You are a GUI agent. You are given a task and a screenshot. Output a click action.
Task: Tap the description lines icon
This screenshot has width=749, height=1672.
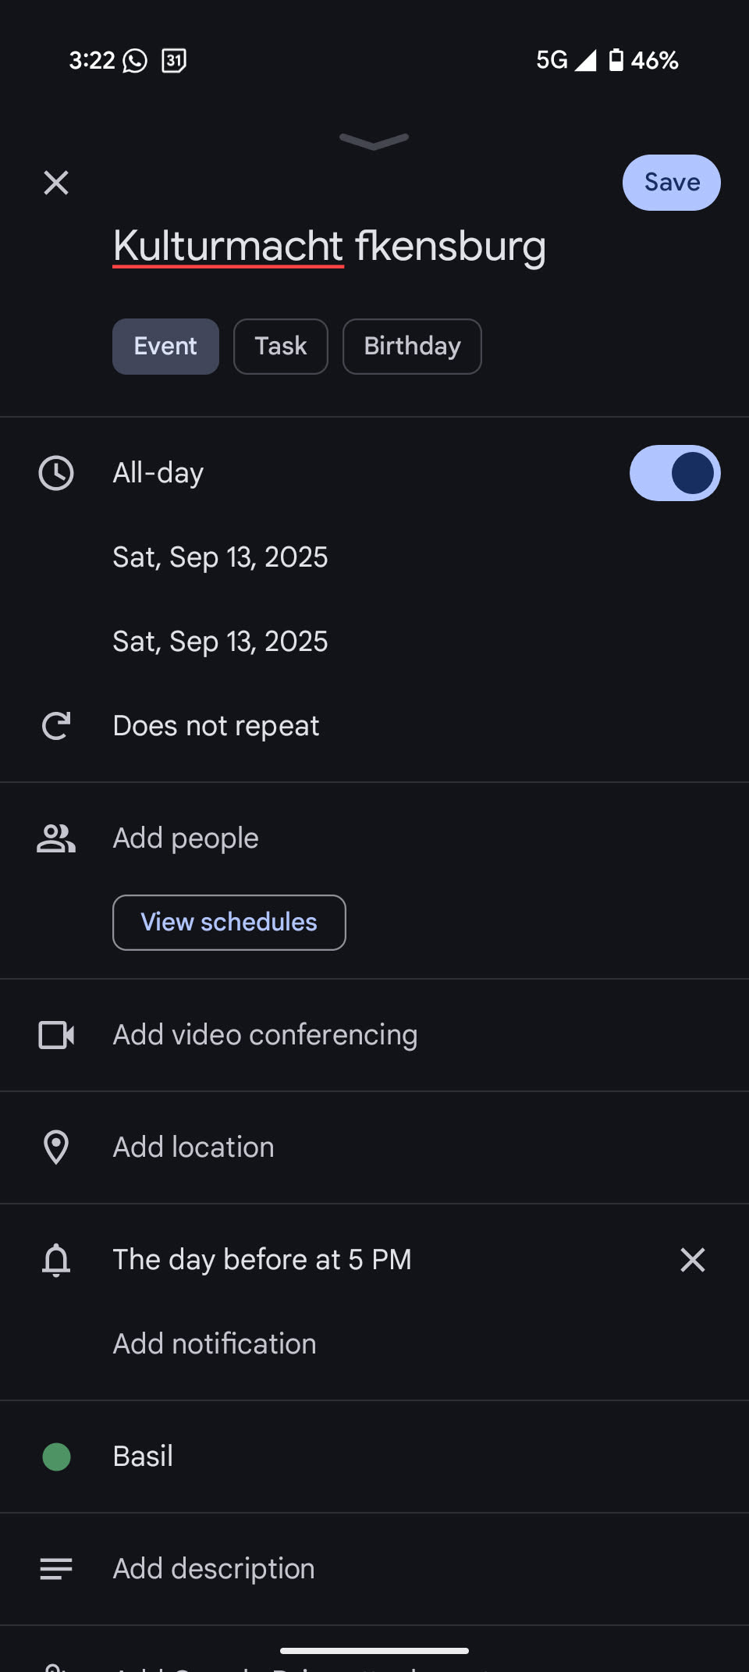tap(56, 1569)
